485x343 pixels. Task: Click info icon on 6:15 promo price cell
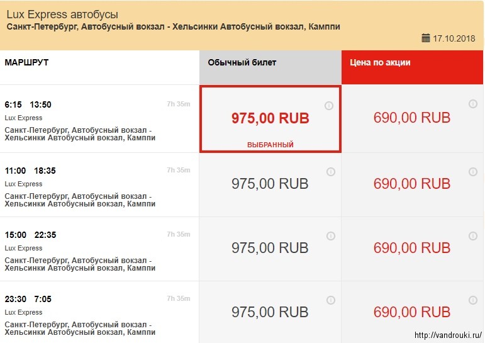click(473, 104)
